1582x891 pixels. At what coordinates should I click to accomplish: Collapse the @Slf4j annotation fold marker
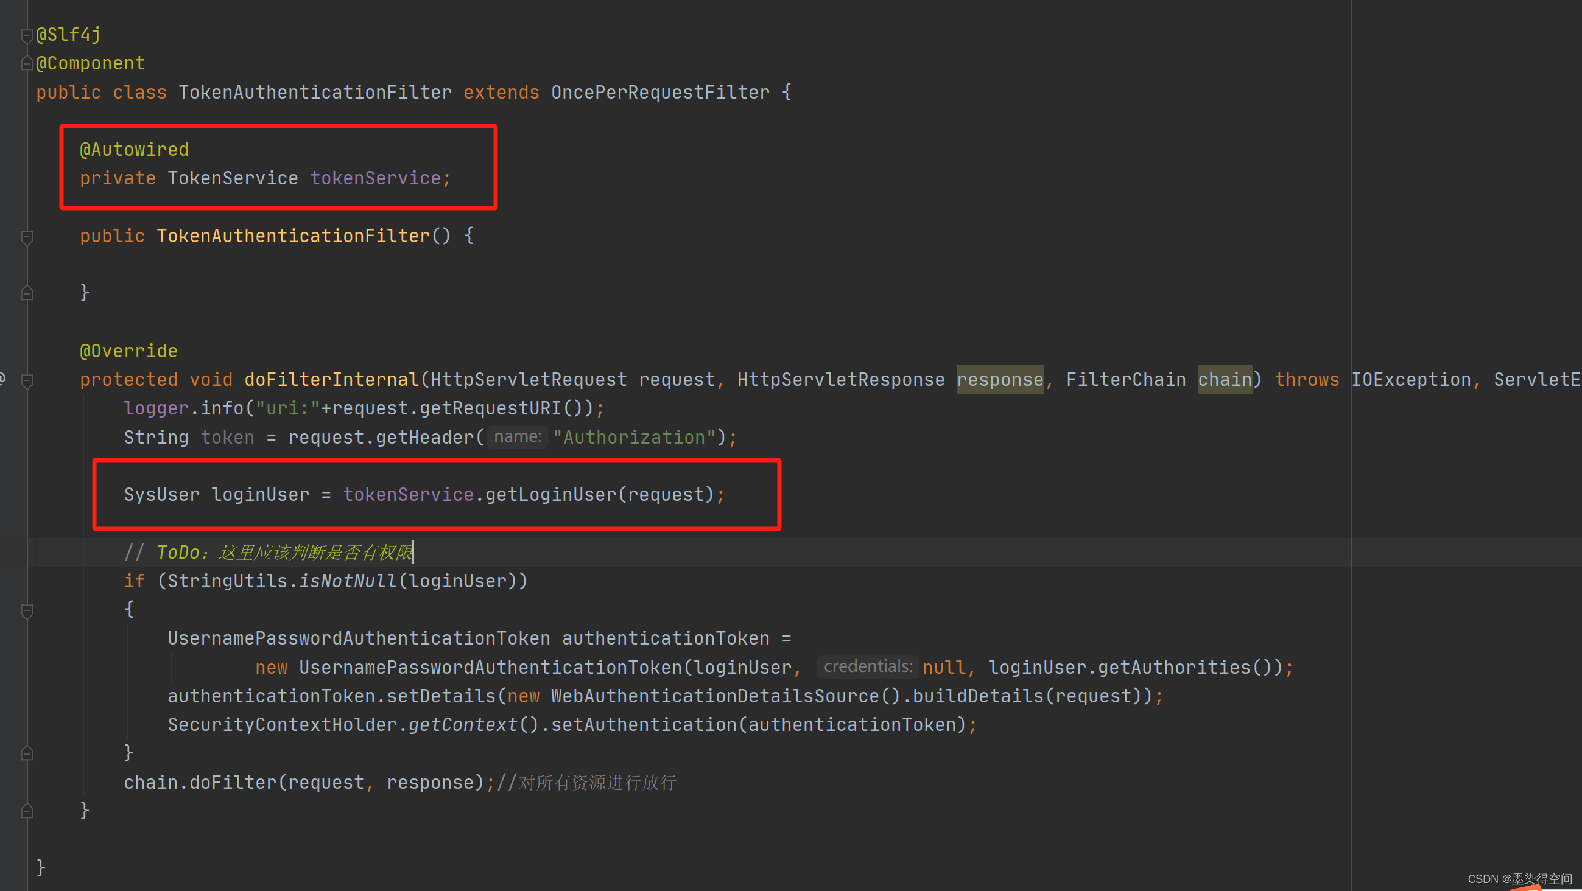27,36
